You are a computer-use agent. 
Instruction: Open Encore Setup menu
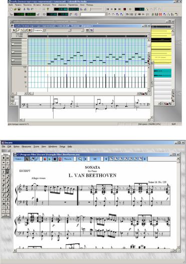point(62,146)
